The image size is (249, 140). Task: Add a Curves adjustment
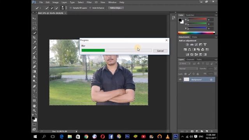tap(196, 45)
